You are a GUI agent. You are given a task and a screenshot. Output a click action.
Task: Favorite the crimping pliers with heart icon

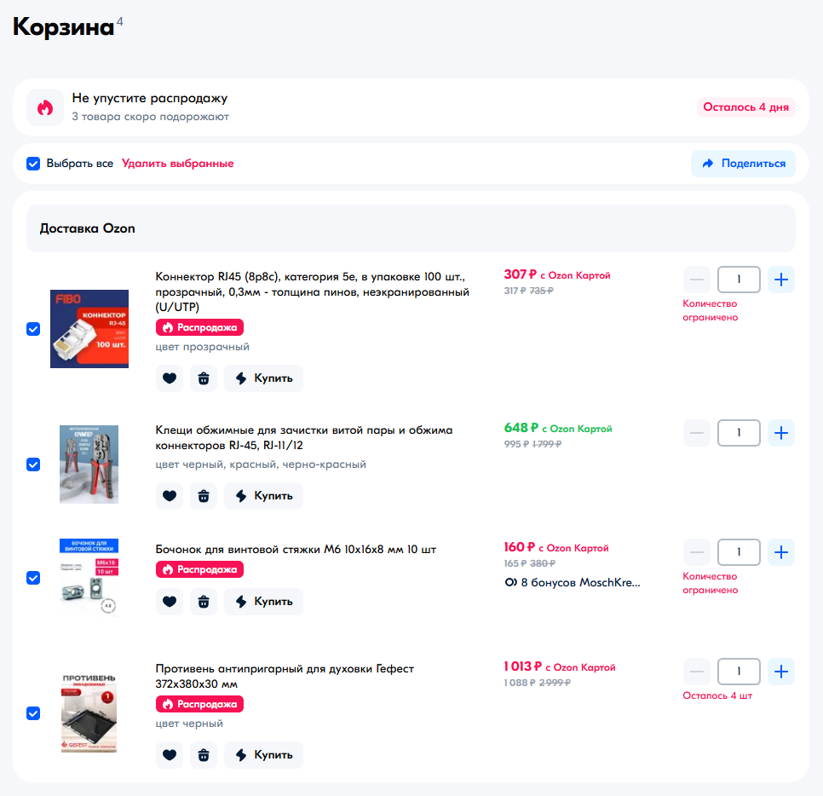click(170, 496)
